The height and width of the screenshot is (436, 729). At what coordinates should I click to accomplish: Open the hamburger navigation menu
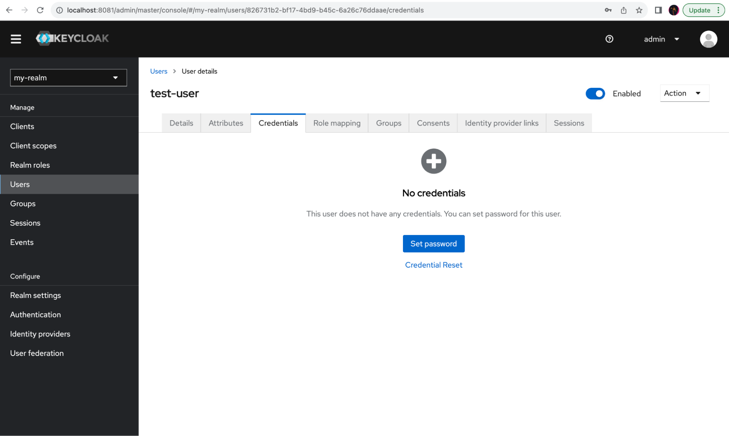point(16,39)
